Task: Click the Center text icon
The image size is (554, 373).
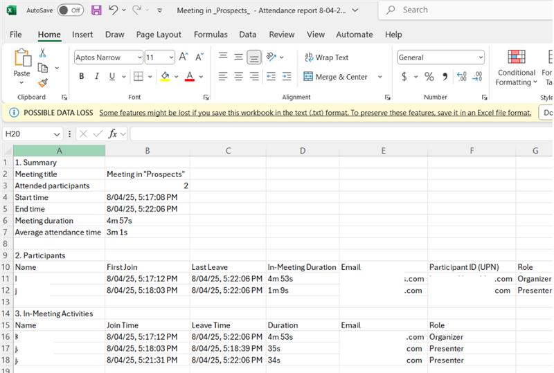Action: tap(238, 76)
